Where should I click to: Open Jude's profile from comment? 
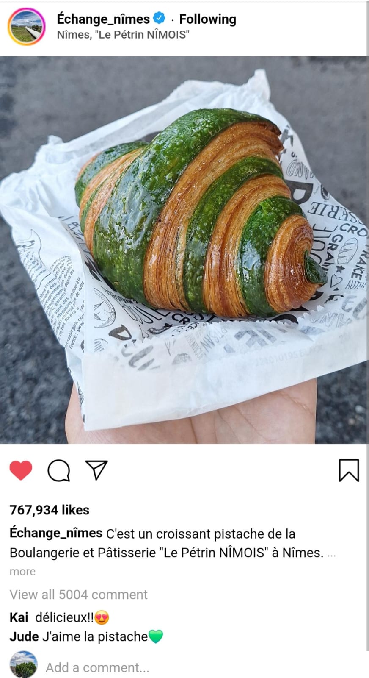24,636
